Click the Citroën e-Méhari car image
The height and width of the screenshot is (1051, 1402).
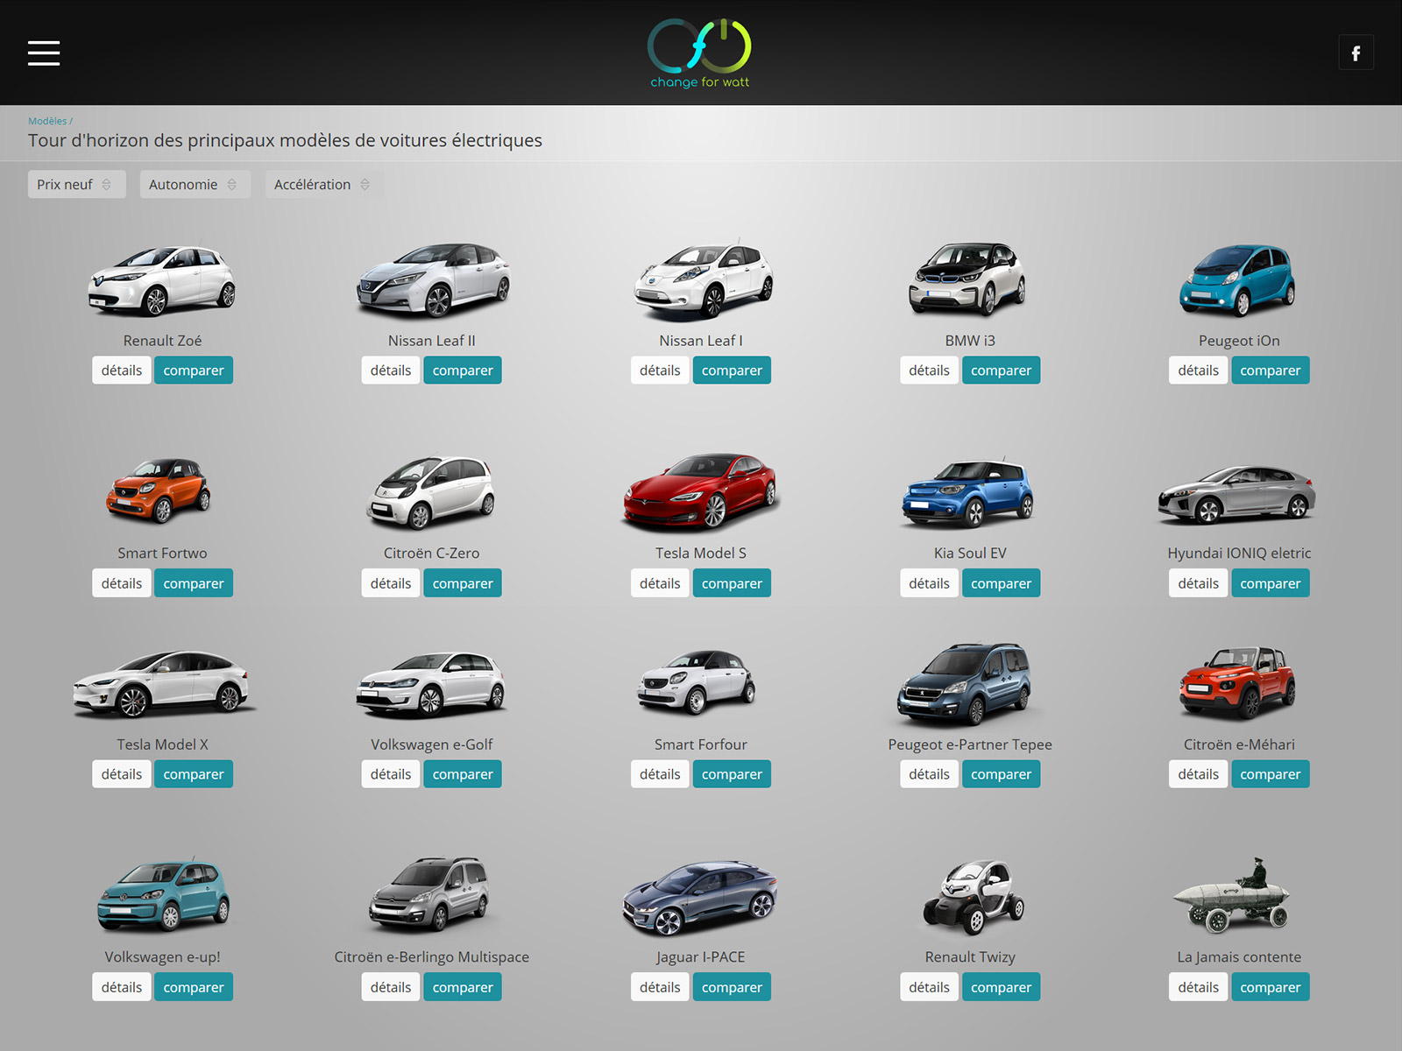pos(1237,684)
